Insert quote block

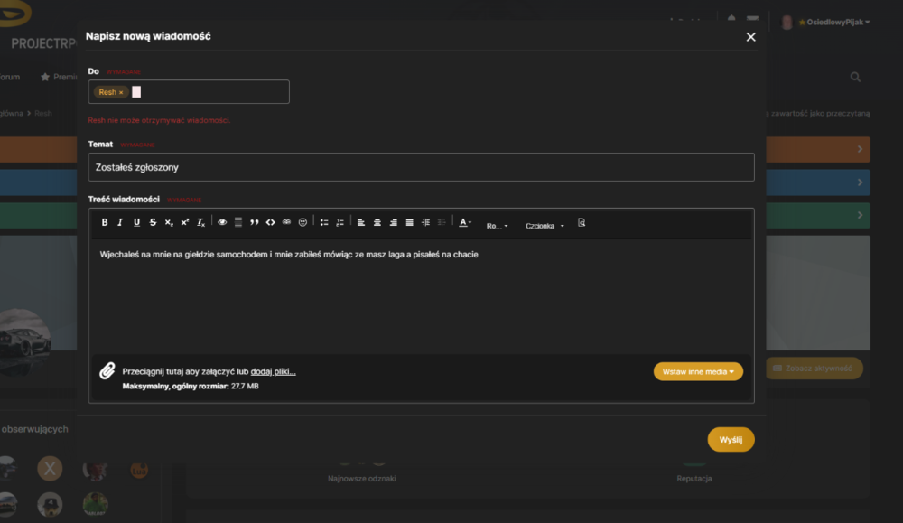coord(254,222)
